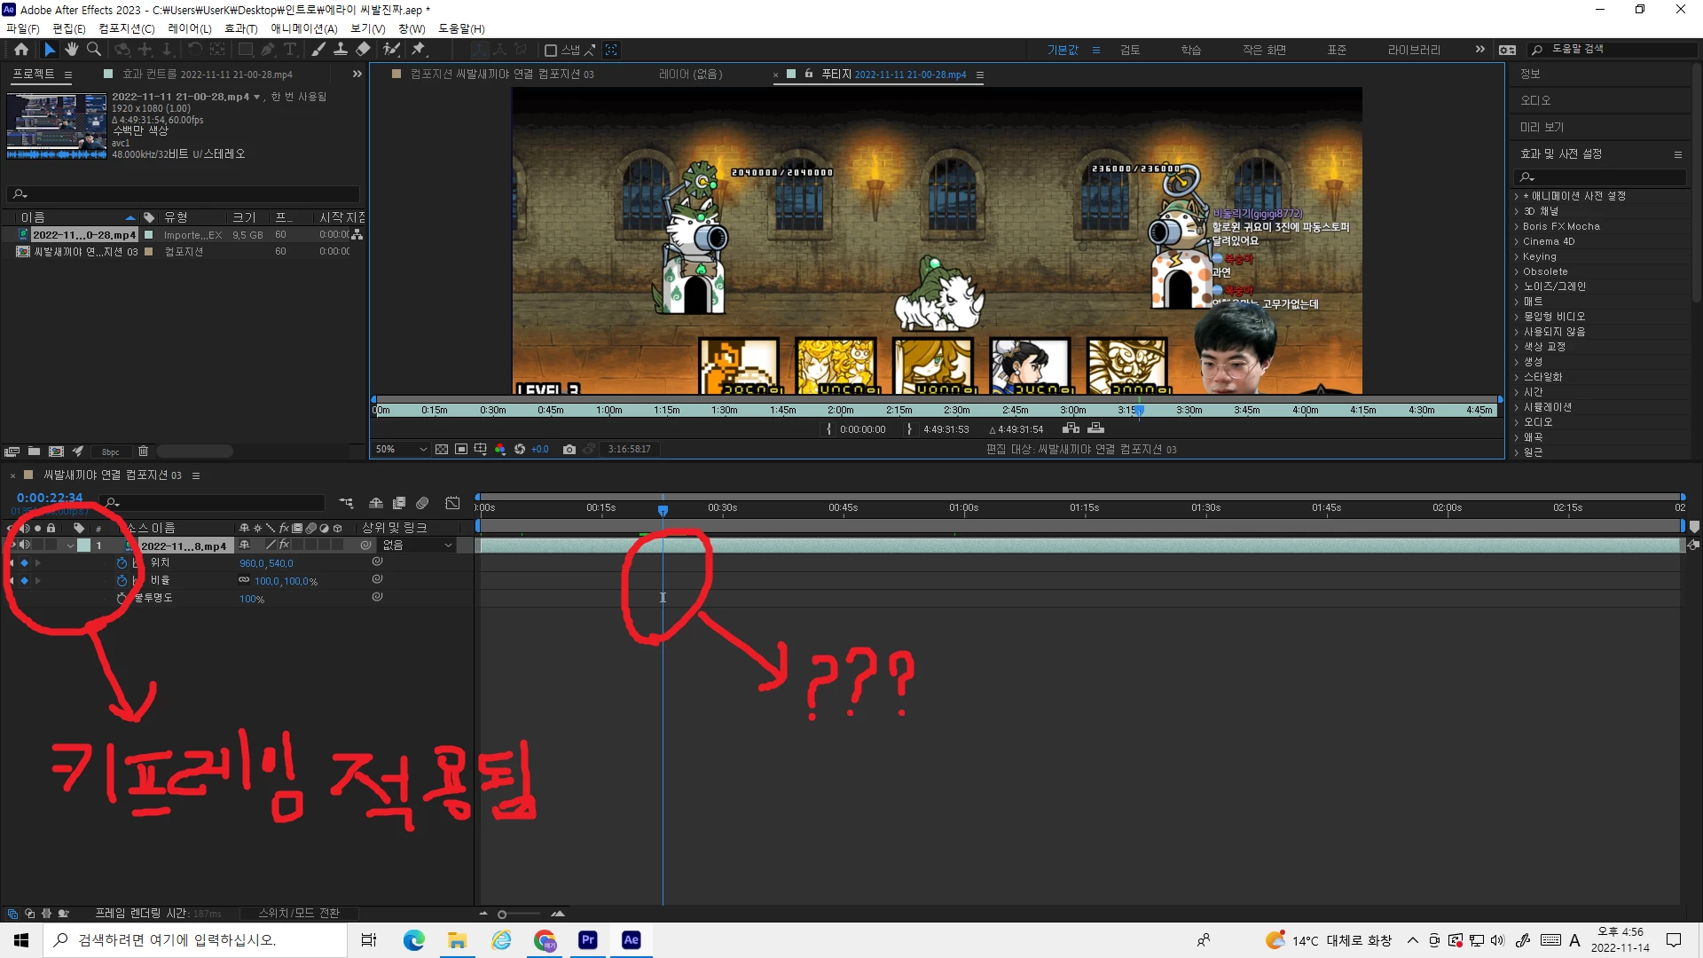Select the Hand tool in toolbar

pos(72,50)
